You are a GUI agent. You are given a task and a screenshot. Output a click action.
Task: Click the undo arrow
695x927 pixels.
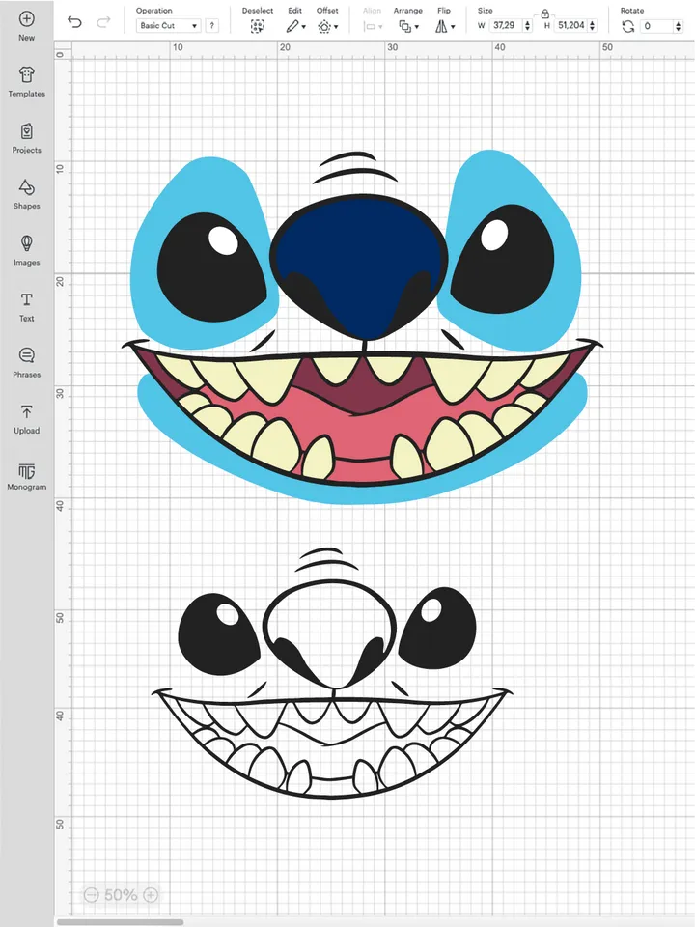[75, 22]
